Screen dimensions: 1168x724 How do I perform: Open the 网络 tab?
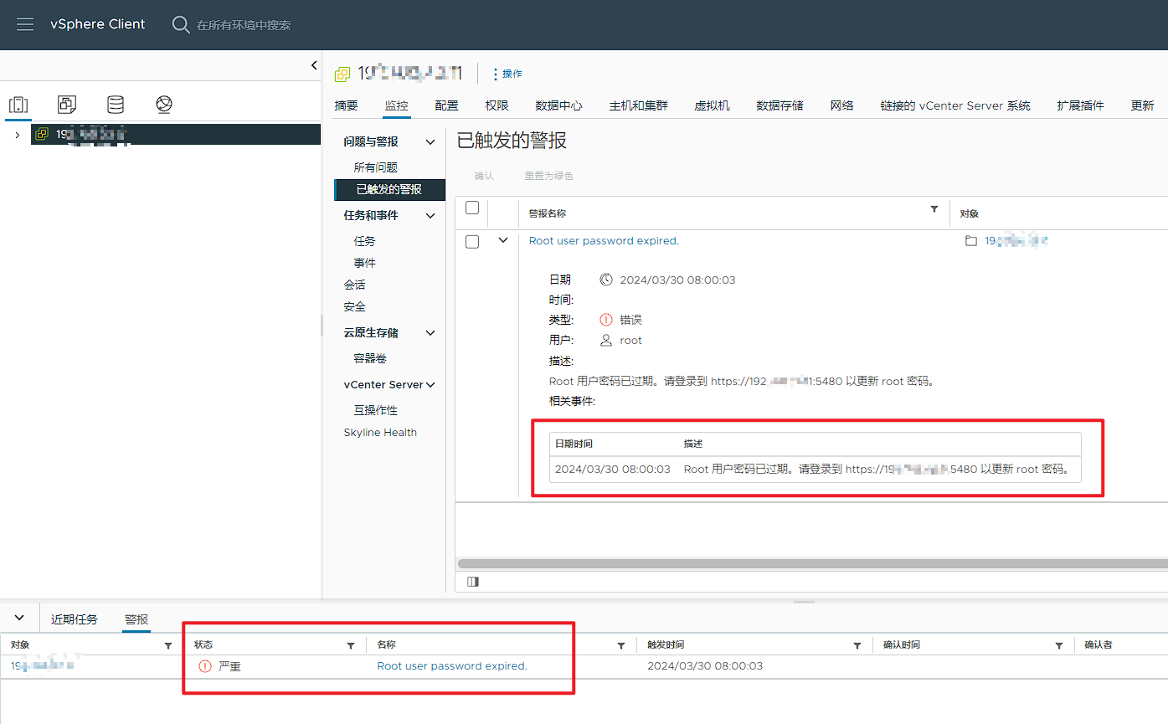841,105
